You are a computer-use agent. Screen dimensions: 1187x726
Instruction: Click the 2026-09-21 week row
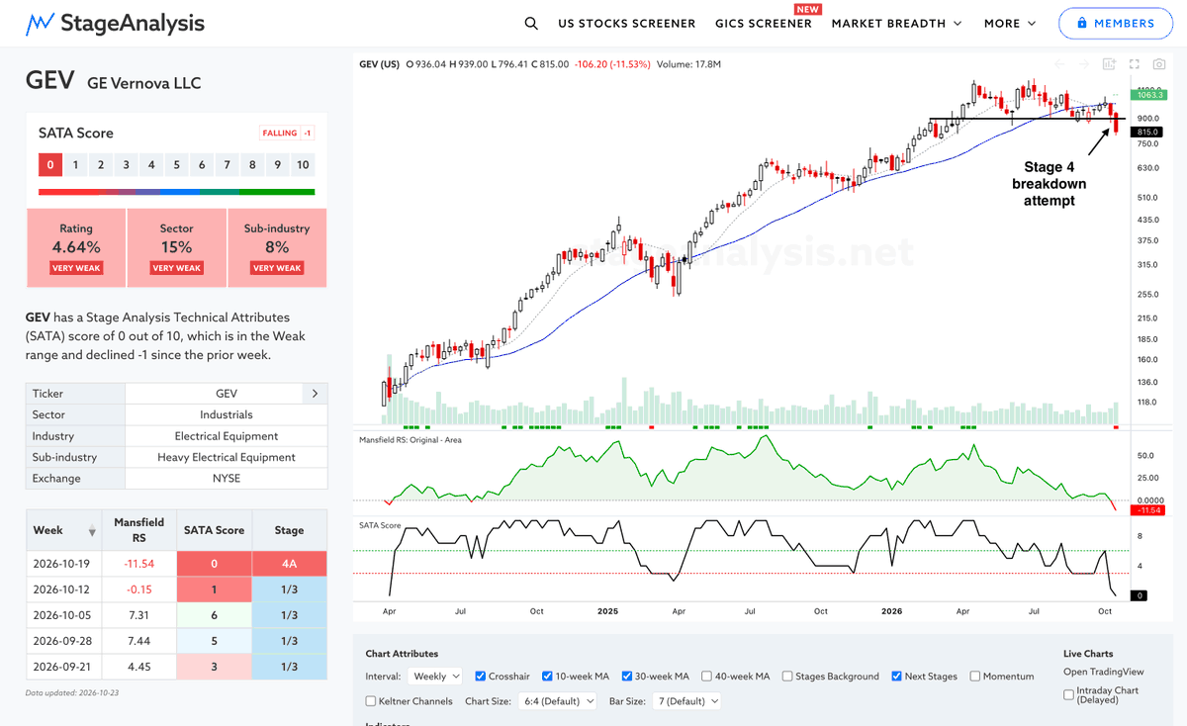tap(176, 667)
